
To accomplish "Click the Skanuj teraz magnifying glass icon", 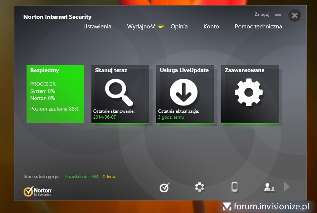I will point(119,92).
